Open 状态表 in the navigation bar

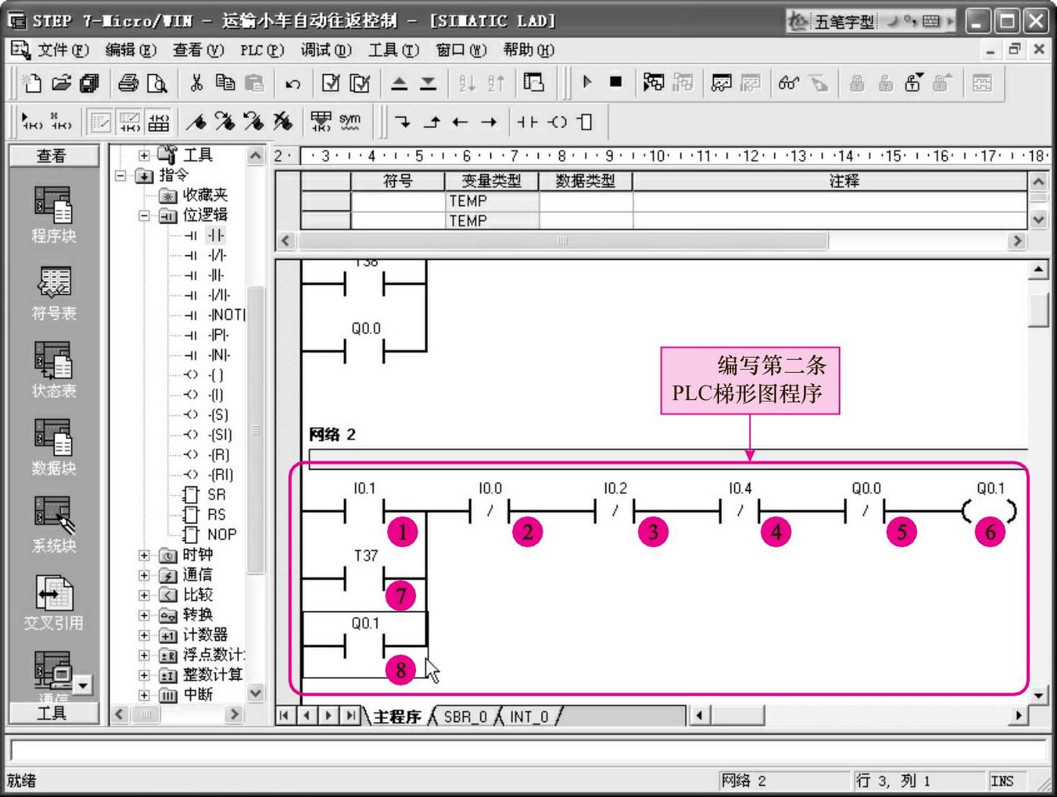pyautogui.click(x=53, y=370)
